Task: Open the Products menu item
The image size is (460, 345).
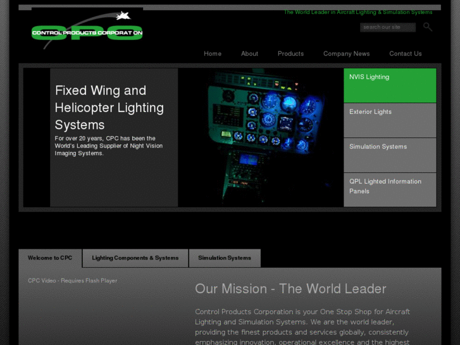Action: (x=290, y=54)
